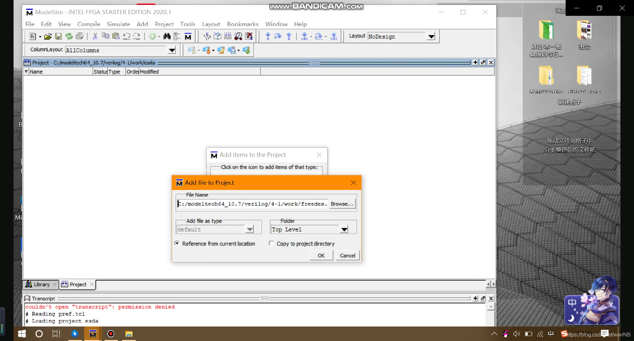
Task: Expand arrow beside the red-minus wave icon
Action: point(213,50)
